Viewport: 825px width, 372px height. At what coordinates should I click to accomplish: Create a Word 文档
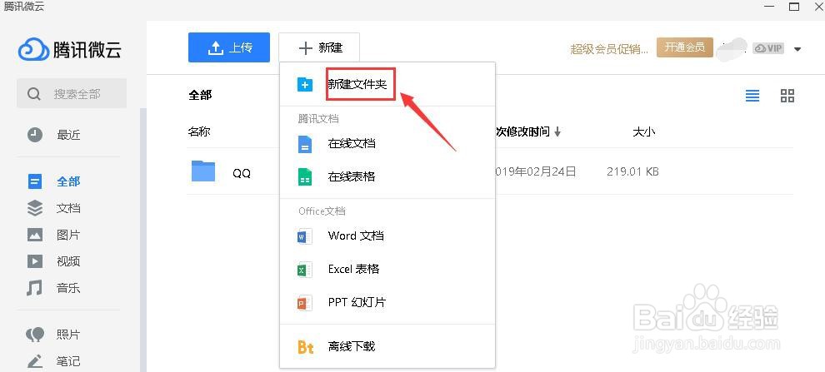pyautogui.click(x=356, y=236)
